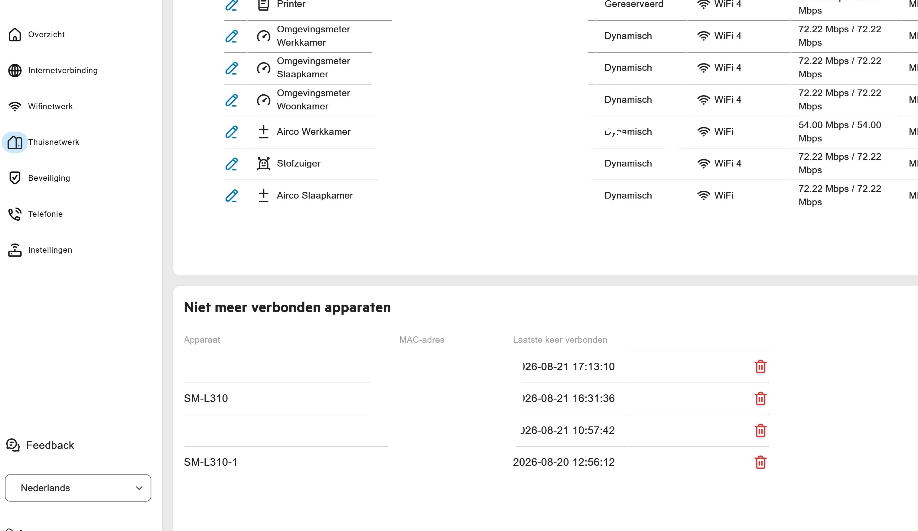Click gauge icon of Omgevingsmeter Werkkamer

tap(263, 36)
